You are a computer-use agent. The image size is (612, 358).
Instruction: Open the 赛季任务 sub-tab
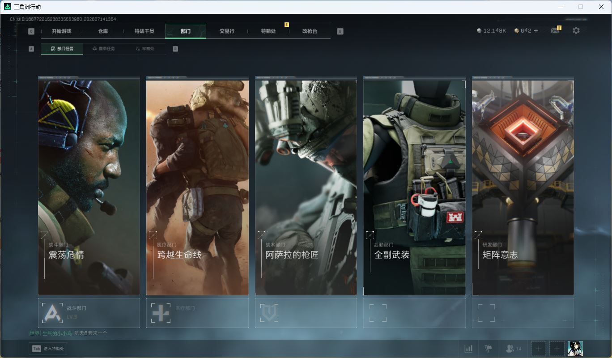[x=103, y=49]
